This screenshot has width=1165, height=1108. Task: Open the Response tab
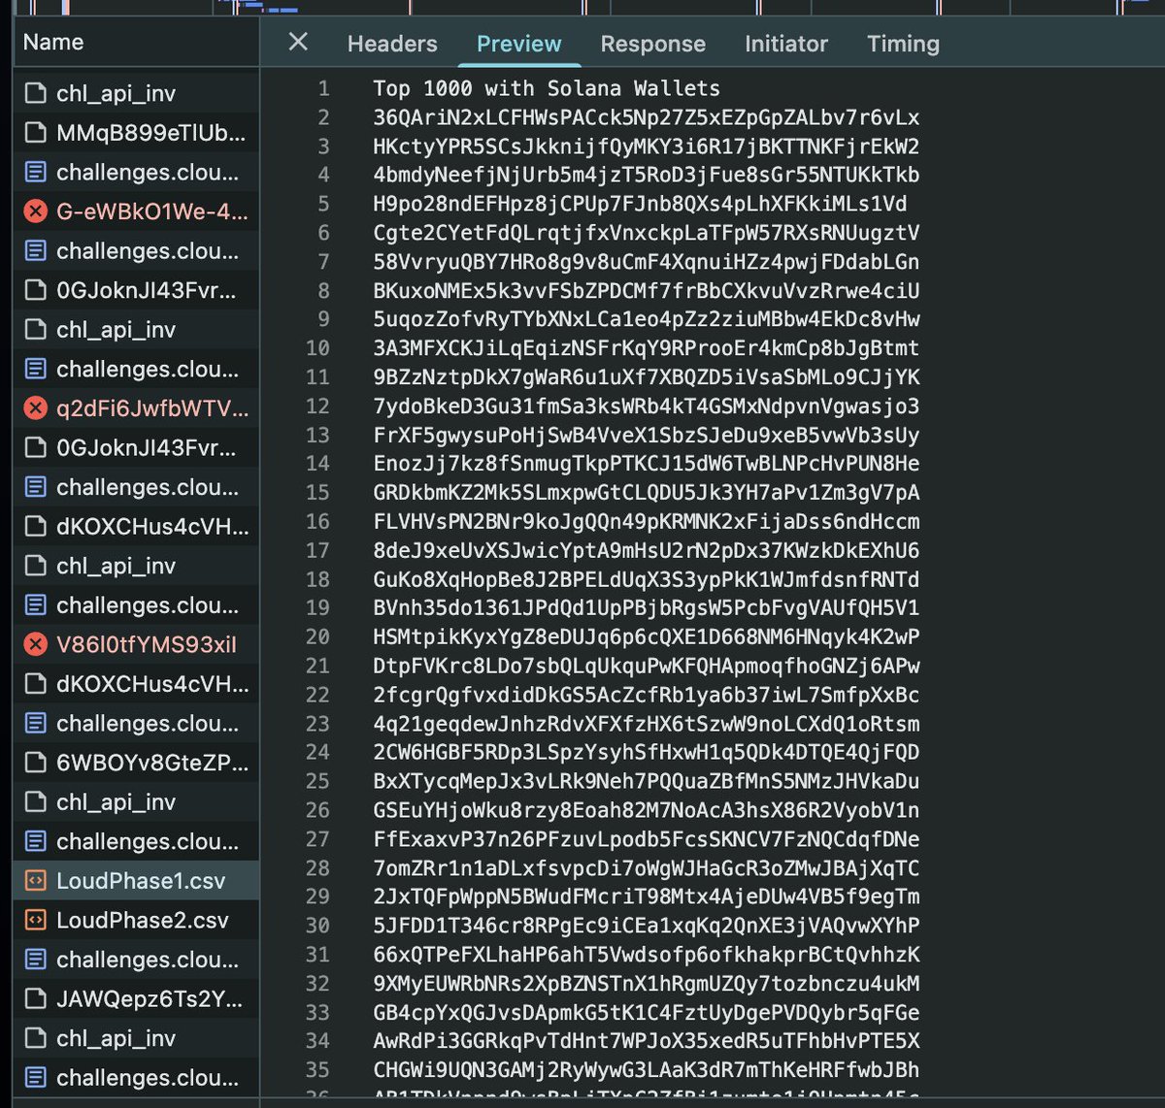652,44
